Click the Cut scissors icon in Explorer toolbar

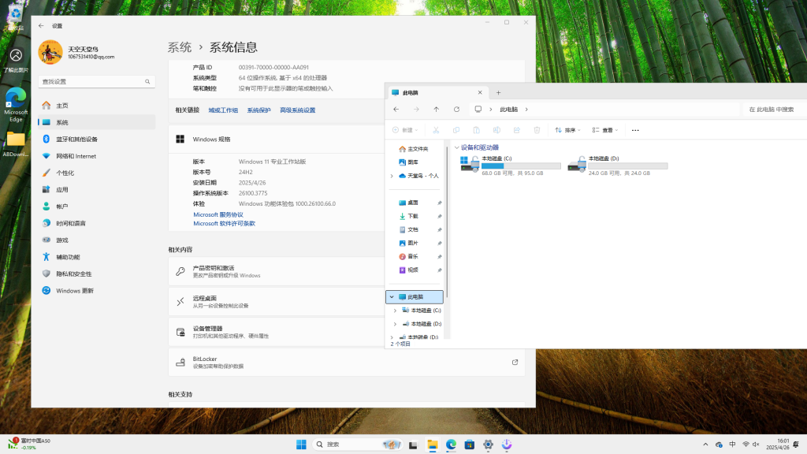coord(436,130)
